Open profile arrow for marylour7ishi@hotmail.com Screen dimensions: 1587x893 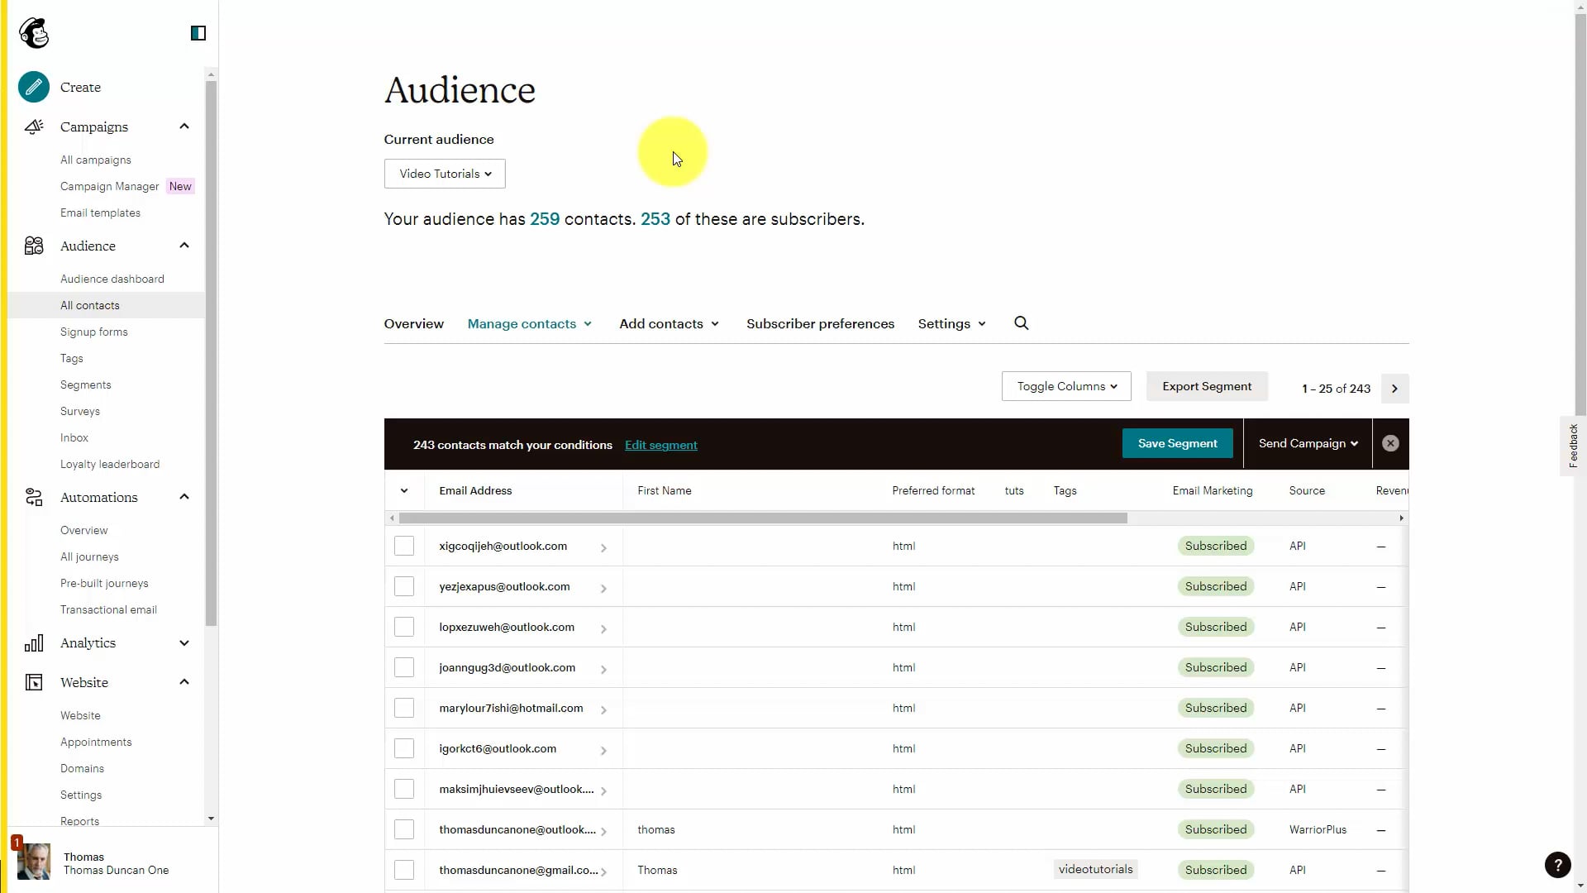pos(603,709)
